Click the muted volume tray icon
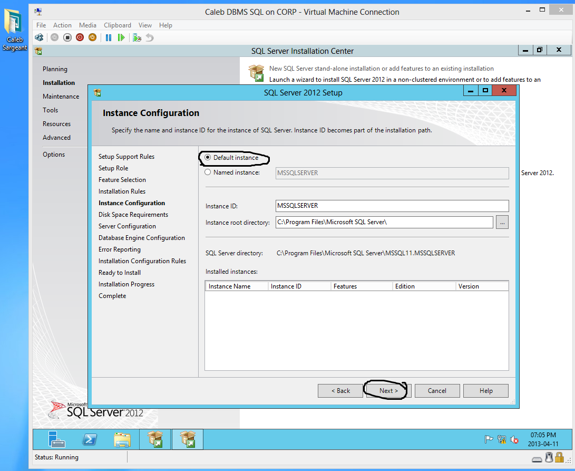 [514, 439]
